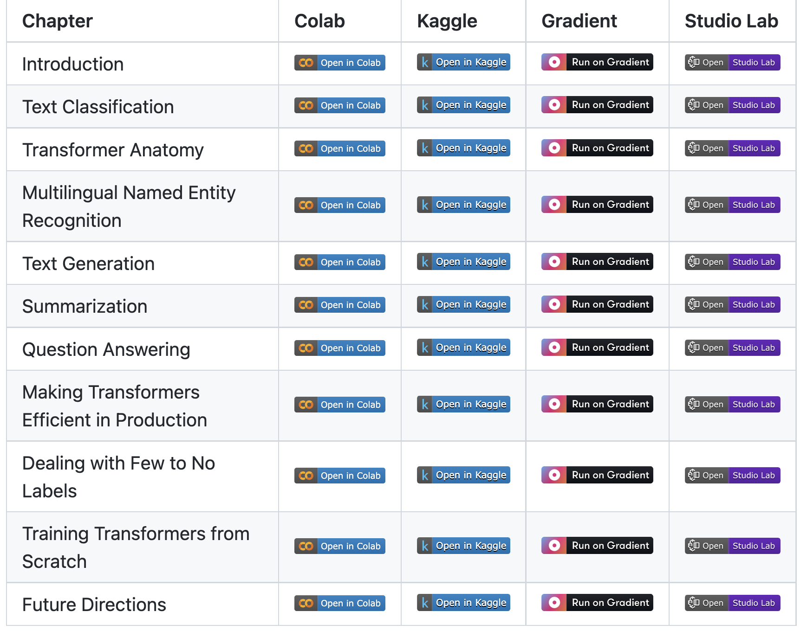The height and width of the screenshot is (631, 807).
Task: Open Future Directions in Kaggle
Action: click(470, 602)
